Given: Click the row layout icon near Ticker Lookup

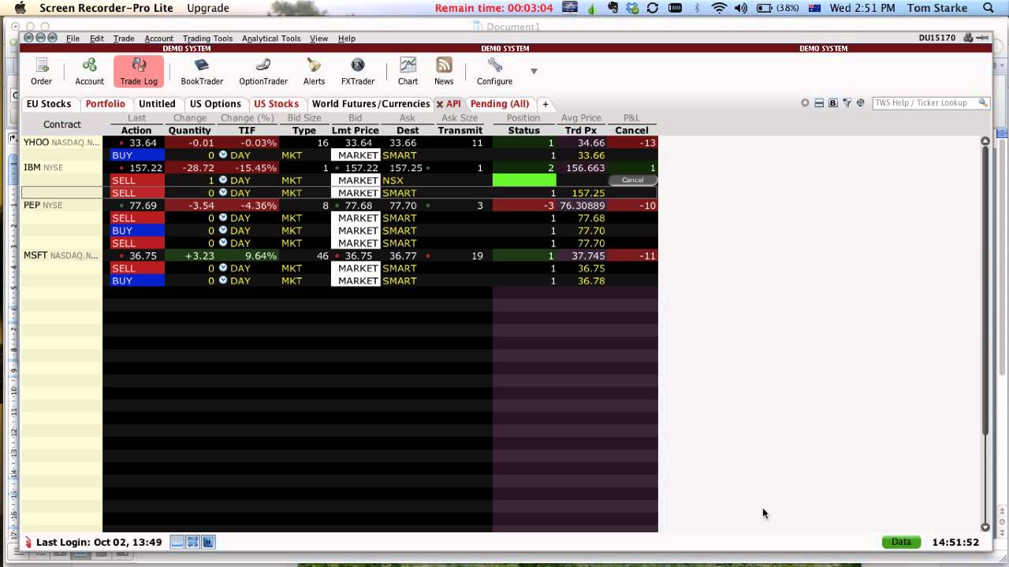Looking at the screenshot, I should pos(819,103).
